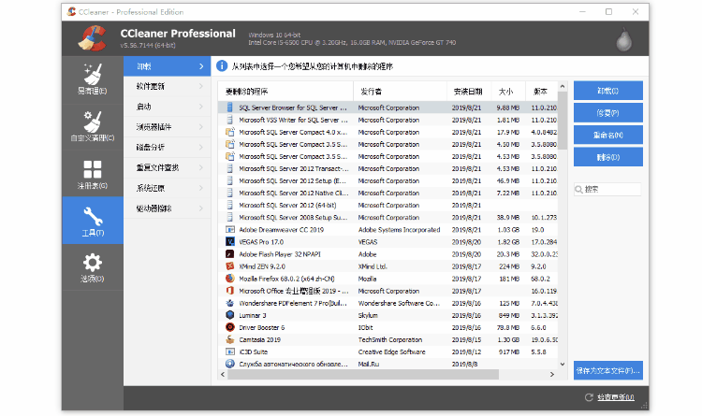The height and width of the screenshot is (416, 702).
Task: Select Microsoft SQL Server 2012 Native Client row
Action: pyautogui.click(x=388, y=193)
